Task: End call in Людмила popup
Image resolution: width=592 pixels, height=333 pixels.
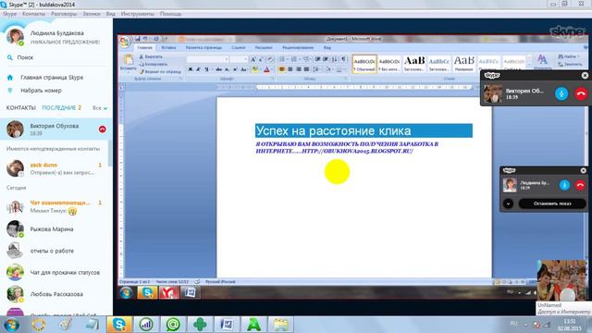Action: pyautogui.click(x=580, y=185)
